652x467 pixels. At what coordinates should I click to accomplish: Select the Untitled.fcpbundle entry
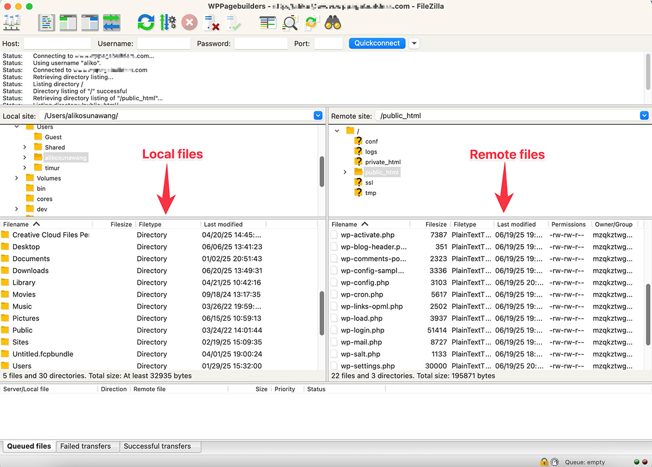point(43,354)
